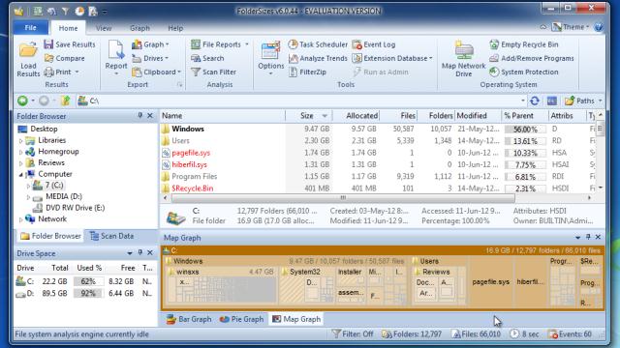620x348 pixels.
Task: Select the $Recycle.Bin row
Action: [378, 188]
